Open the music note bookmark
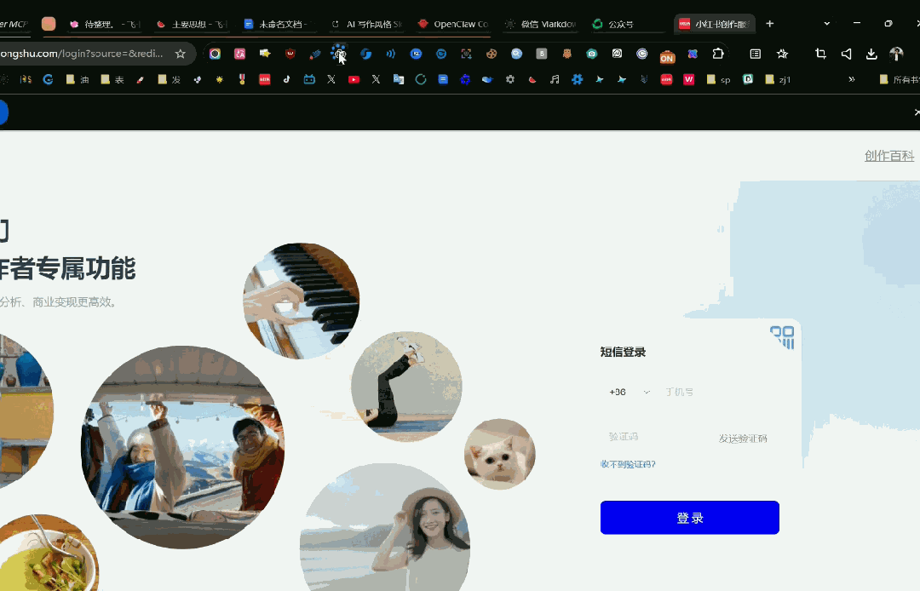 coord(555,79)
